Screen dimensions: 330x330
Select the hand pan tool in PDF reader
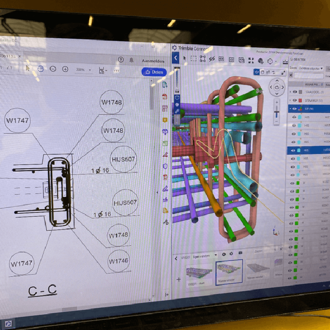(40, 69)
